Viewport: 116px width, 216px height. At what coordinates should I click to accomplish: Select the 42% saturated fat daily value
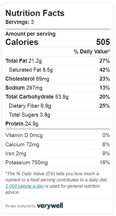(x=105, y=70)
